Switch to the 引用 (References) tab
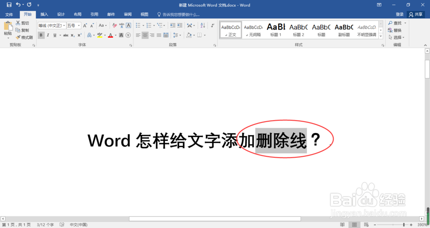 (x=94, y=14)
